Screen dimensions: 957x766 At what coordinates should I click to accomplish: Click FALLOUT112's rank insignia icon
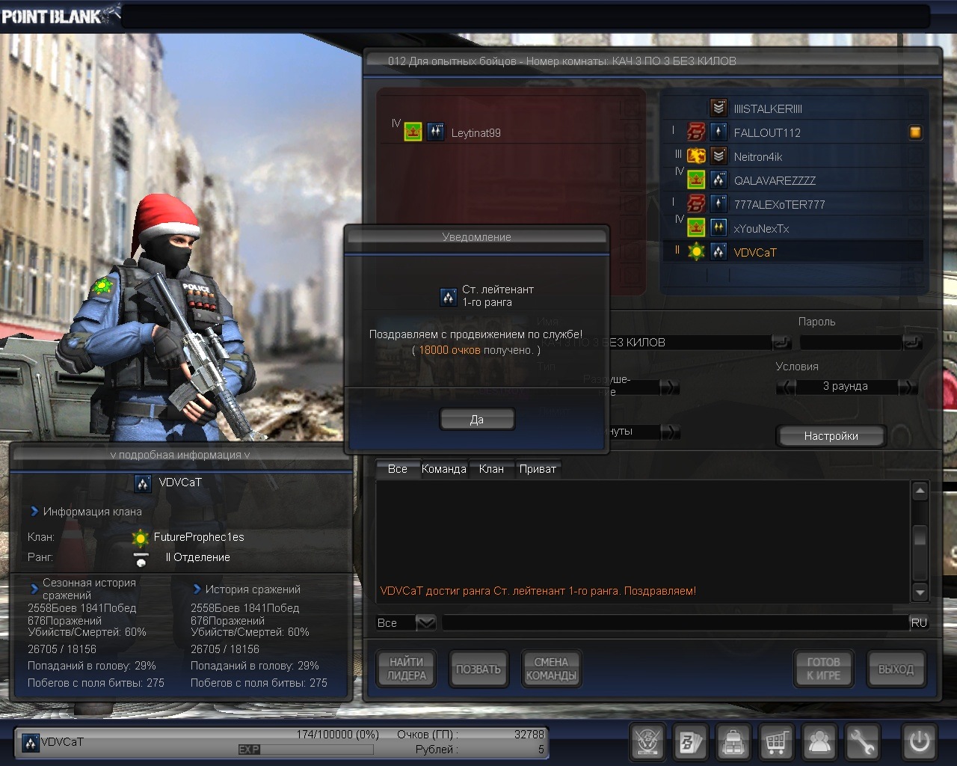pos(718,132)
